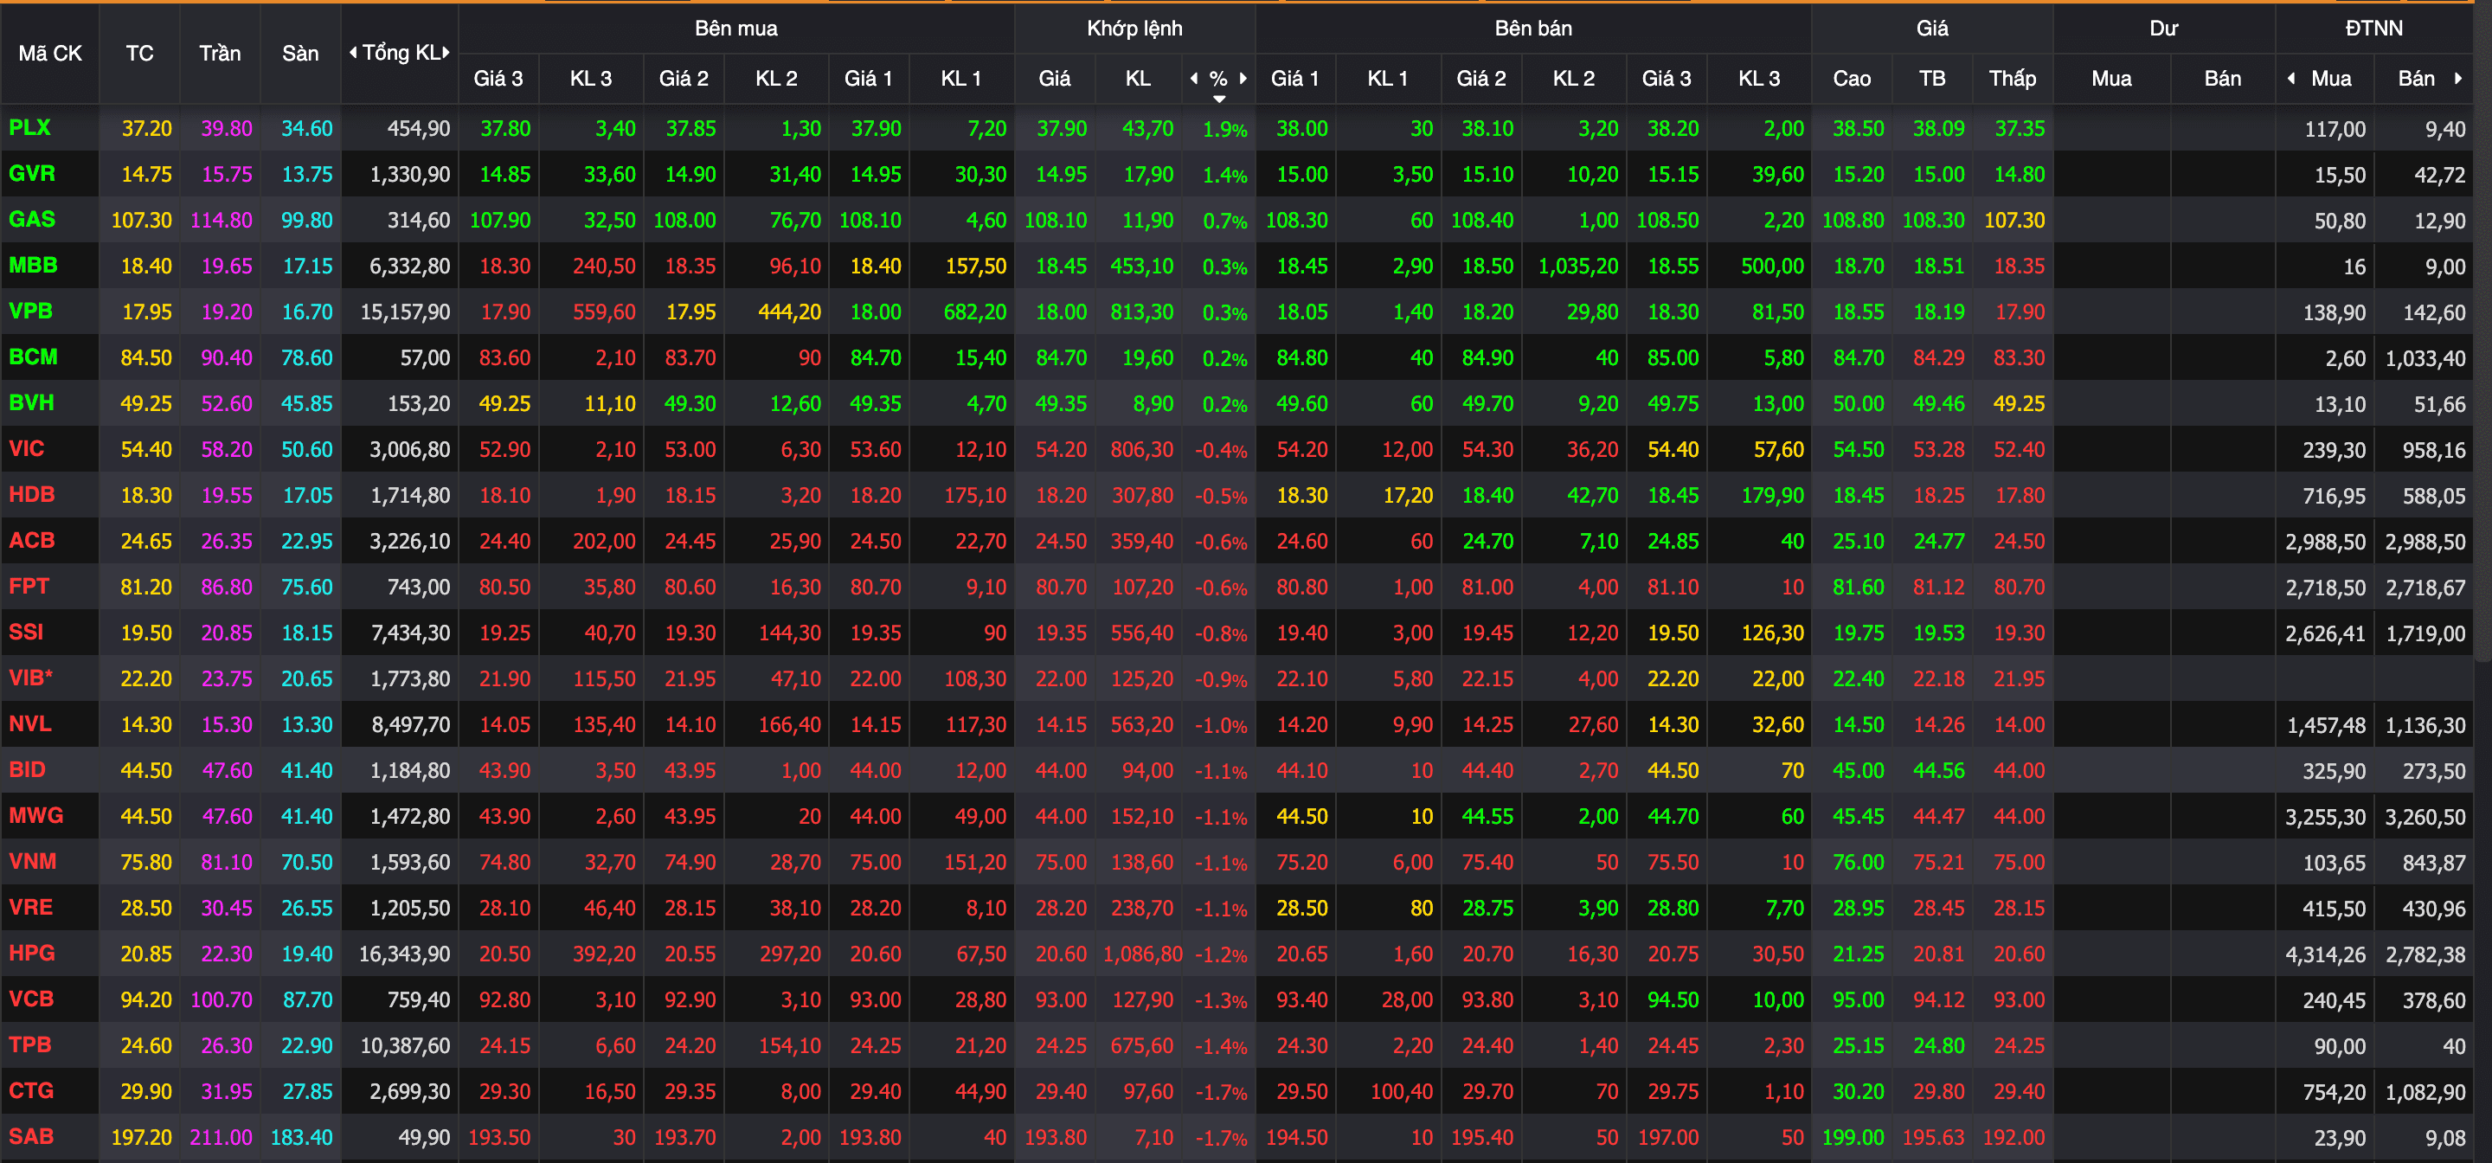Click the left arrow next to % header
This screenshot has width=2492, height=1163.
(1194, 79)
